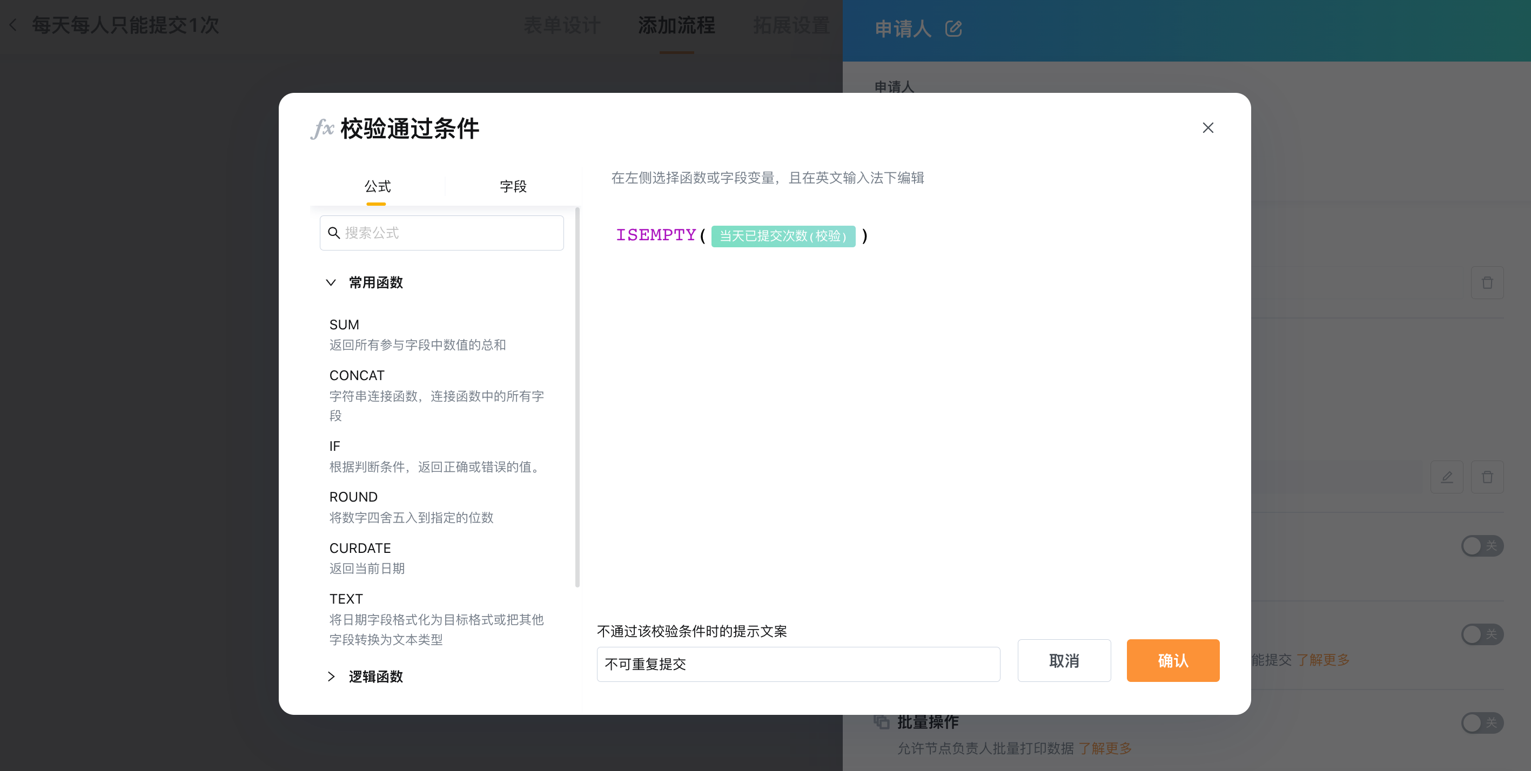
Task: Focus the 搜索公式 search box
Action: click(x=441, y=233)
